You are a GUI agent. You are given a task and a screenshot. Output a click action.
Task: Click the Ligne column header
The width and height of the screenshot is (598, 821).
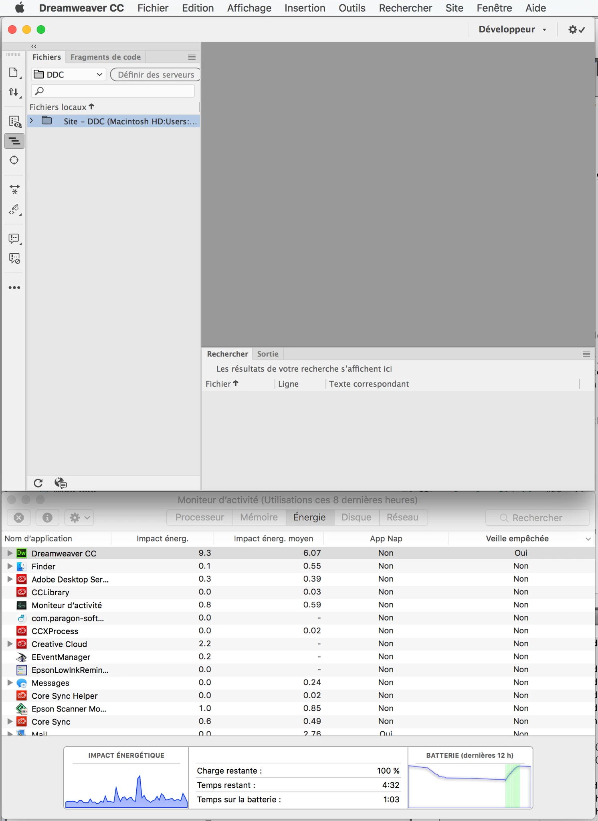pos(288,384)
